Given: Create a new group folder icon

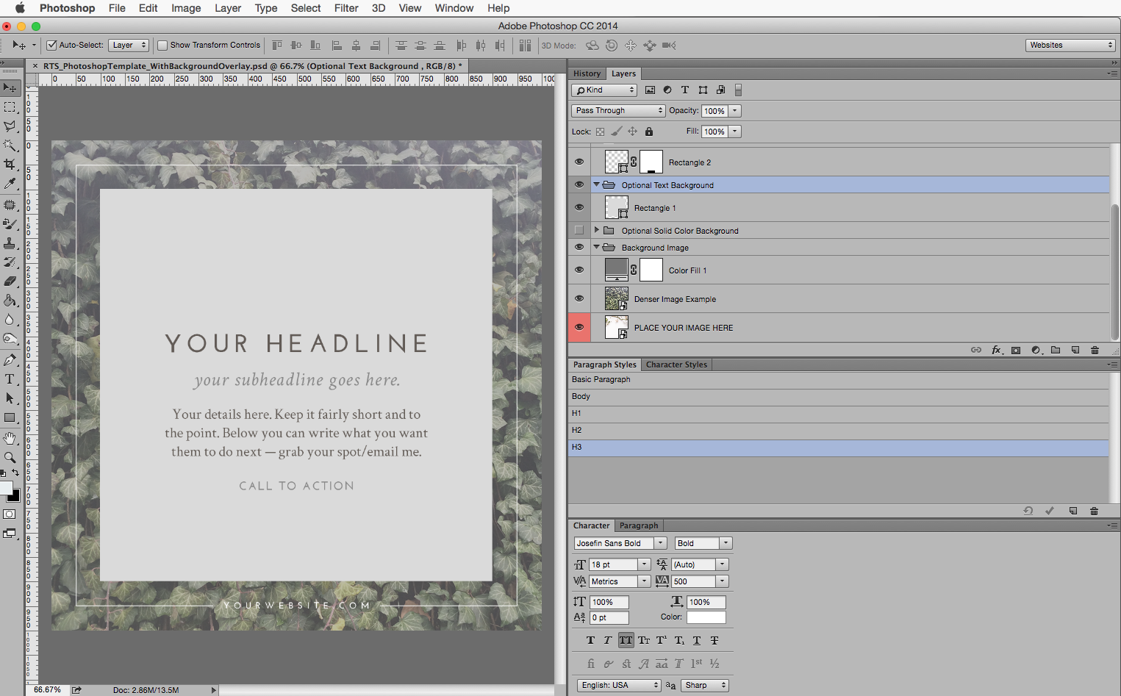Looking at the screenshot, I should click(1056, 351).
